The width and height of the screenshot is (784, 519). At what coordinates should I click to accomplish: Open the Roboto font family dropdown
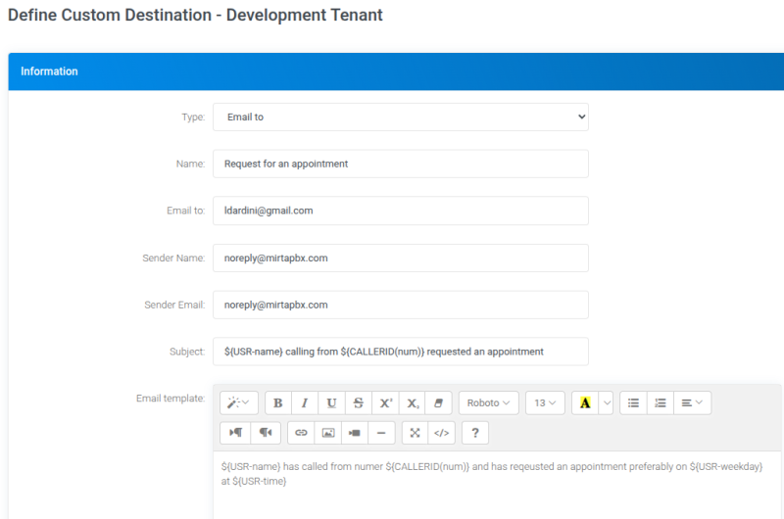coord(488,402)
